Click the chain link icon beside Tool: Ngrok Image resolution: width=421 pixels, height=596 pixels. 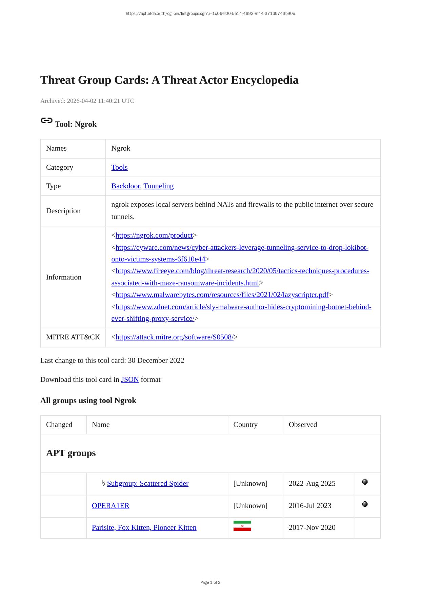(46, 120)
